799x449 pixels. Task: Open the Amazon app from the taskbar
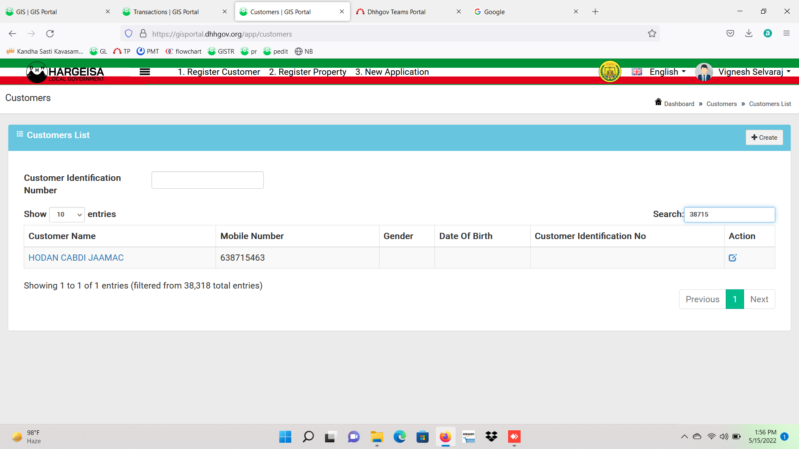point(468,437)
